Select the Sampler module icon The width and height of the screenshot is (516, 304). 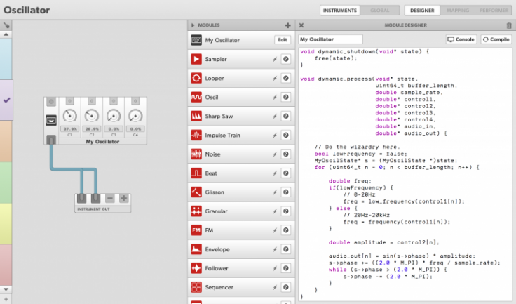click(197, 60)
